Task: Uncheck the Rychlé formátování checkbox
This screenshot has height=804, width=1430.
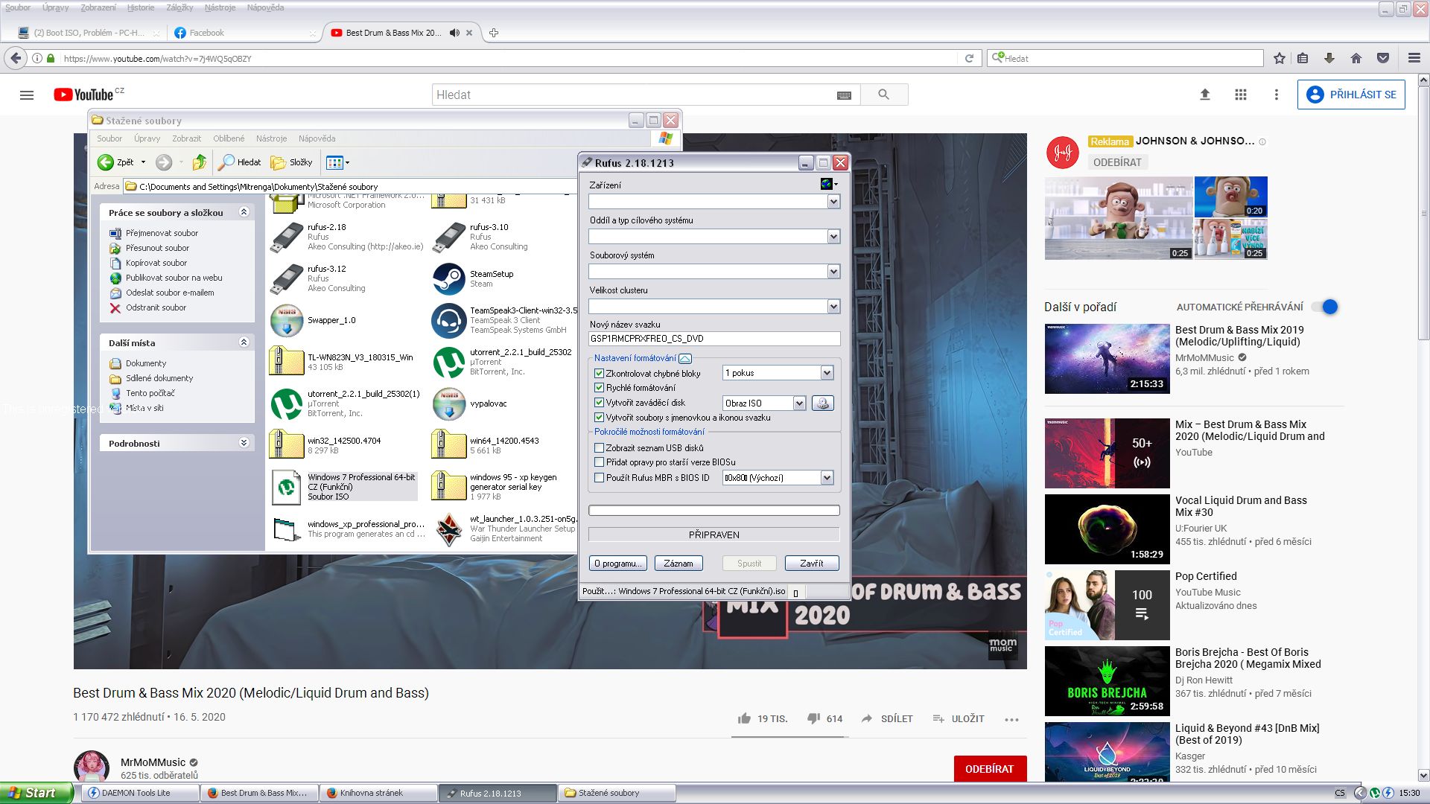Action: (599, 388)
